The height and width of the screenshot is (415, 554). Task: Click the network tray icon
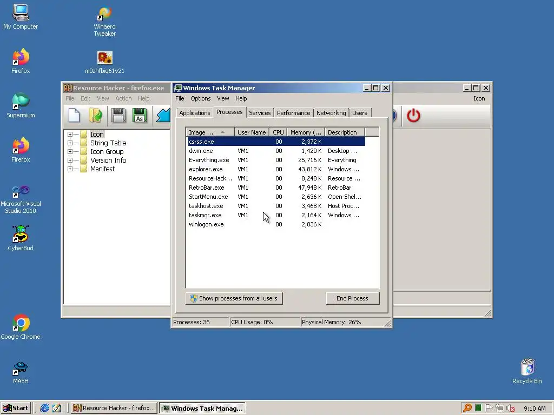coord(499,409)
